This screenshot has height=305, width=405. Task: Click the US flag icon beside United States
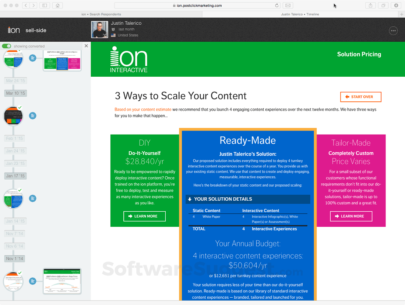pos(113,35)
